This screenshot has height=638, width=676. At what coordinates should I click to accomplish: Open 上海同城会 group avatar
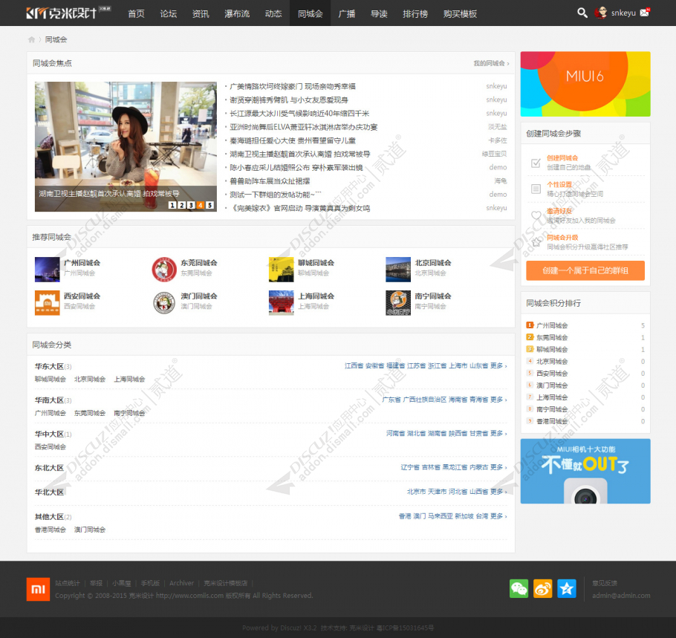pos(281,302)
